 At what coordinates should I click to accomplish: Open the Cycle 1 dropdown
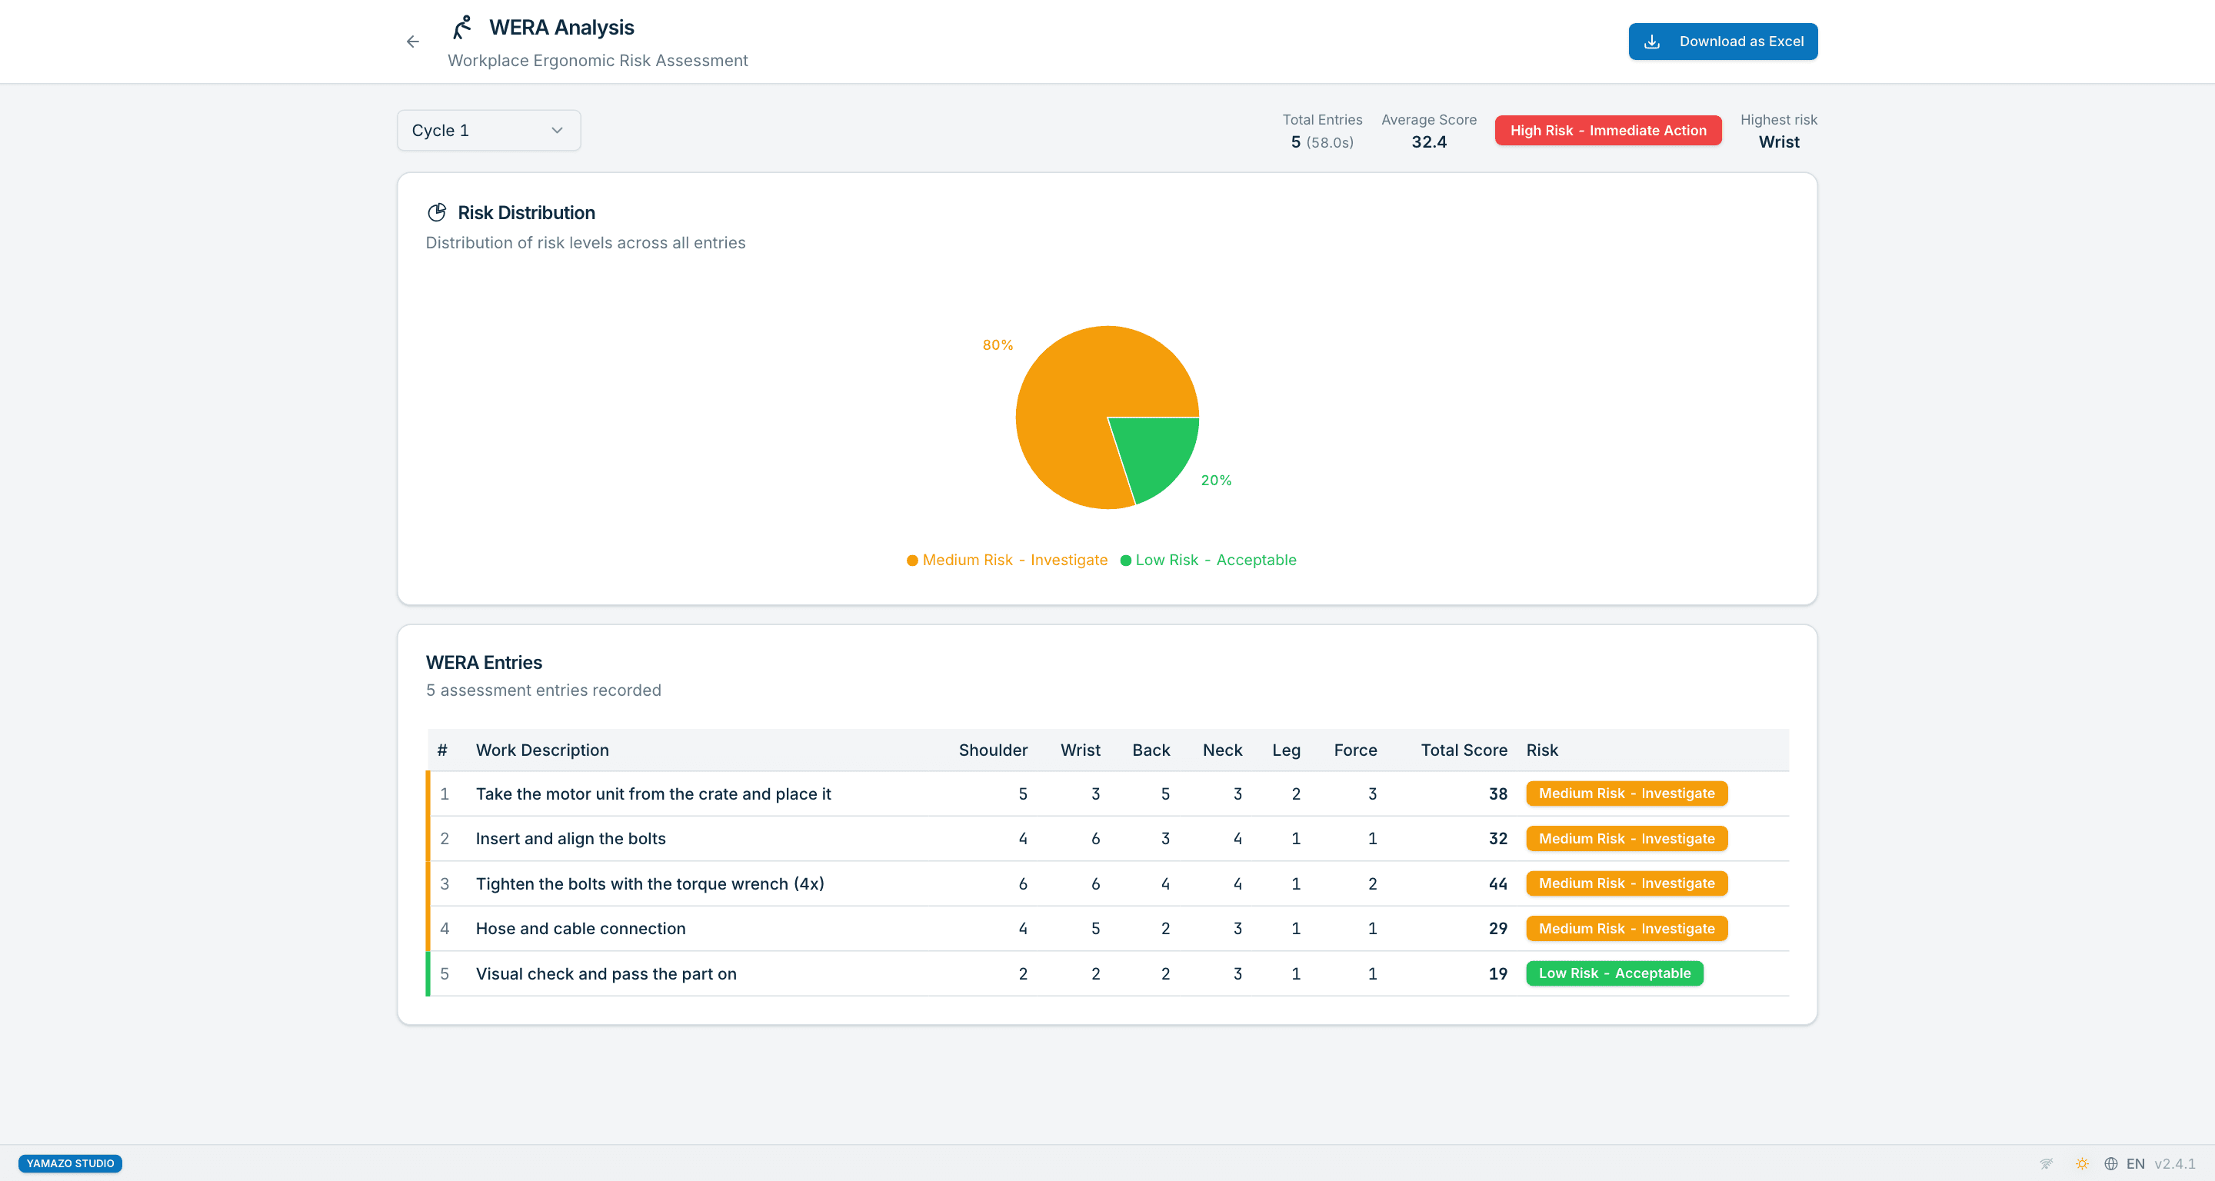click(488, 131)
